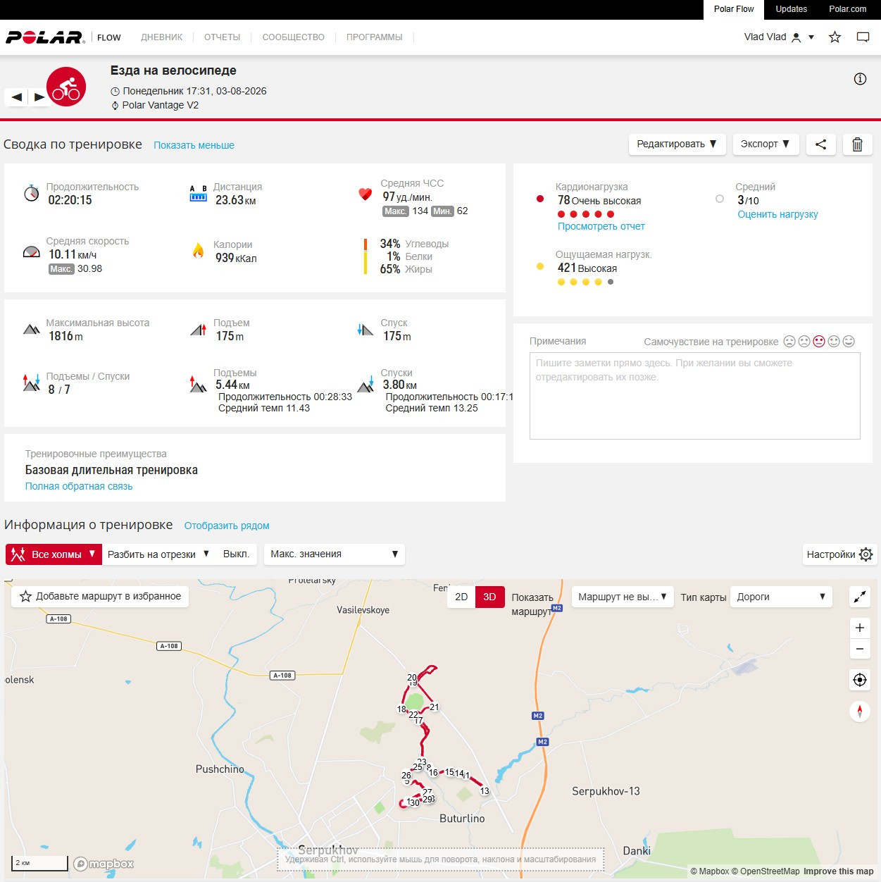Click Оценить нагрузку link
This screenshot has height=882, width=881.
pos(777,214)
